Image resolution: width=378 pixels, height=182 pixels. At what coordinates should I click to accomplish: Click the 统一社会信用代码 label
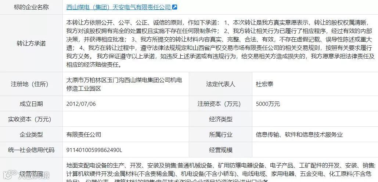click(31, 150)
